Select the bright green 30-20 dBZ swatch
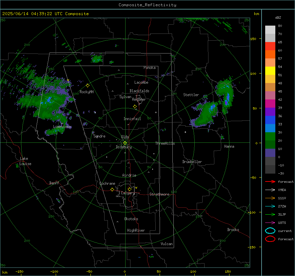 pos(270,136)
